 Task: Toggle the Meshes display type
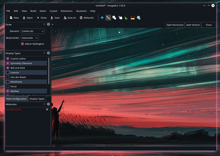8,91
